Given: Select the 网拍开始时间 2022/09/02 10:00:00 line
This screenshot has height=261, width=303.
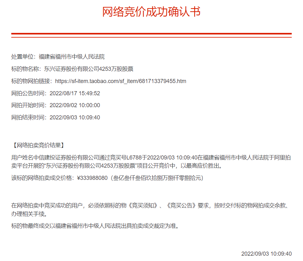Looking at the screenshot, I should (56, 105).
